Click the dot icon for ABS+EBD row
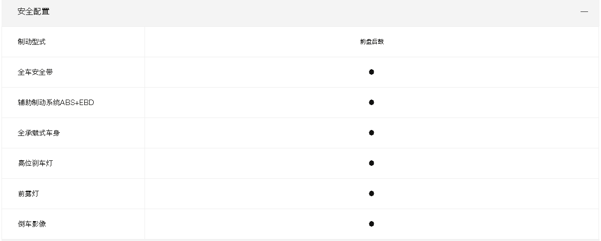This screenshot has height=241, width=601. point(372,103)
